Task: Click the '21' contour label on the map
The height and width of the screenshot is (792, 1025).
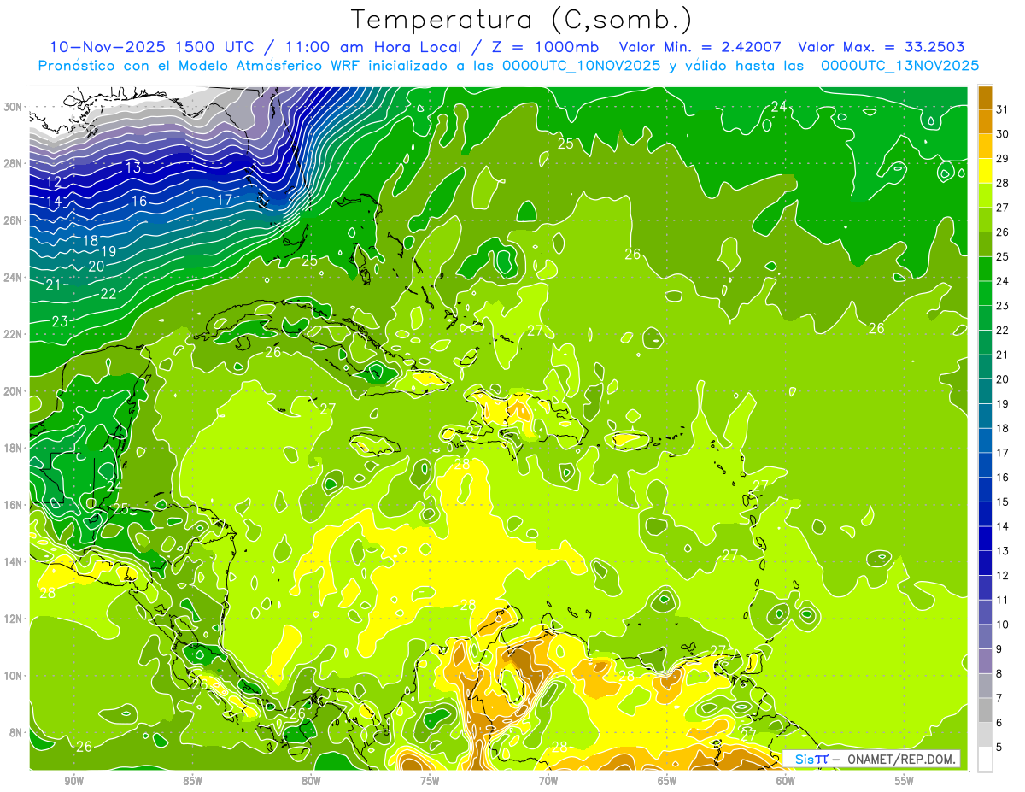Action: pos(53,285)
